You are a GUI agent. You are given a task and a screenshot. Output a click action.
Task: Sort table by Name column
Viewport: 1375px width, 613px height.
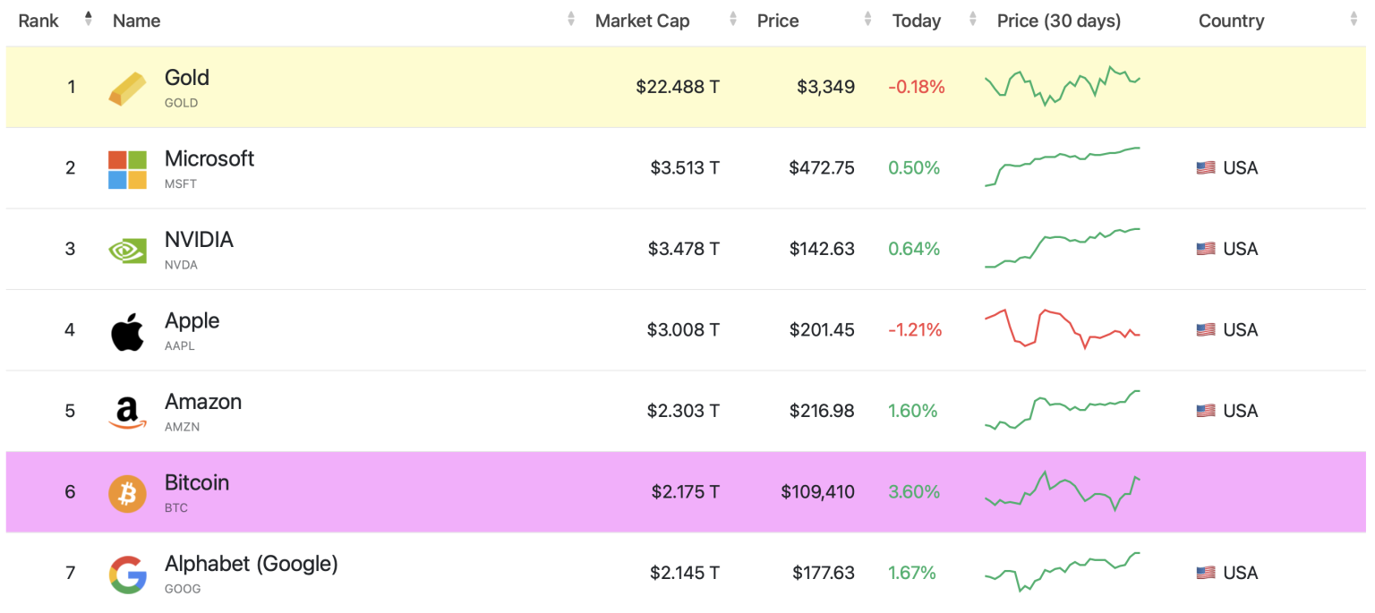[x=571, y=19]
